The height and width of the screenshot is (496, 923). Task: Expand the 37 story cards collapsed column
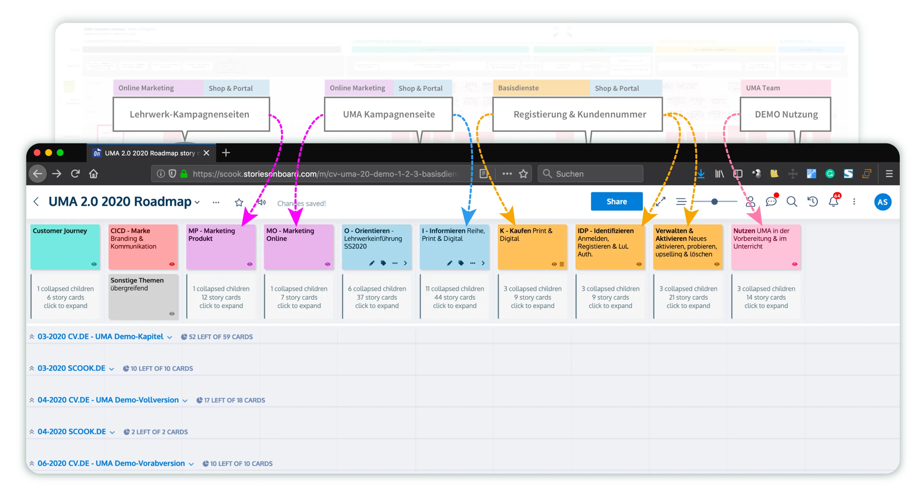point(377,297)
